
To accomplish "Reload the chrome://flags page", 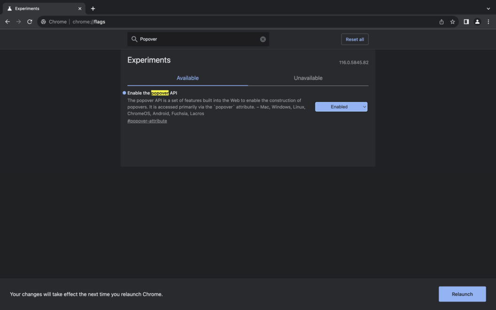I will (x=30, y=22).
